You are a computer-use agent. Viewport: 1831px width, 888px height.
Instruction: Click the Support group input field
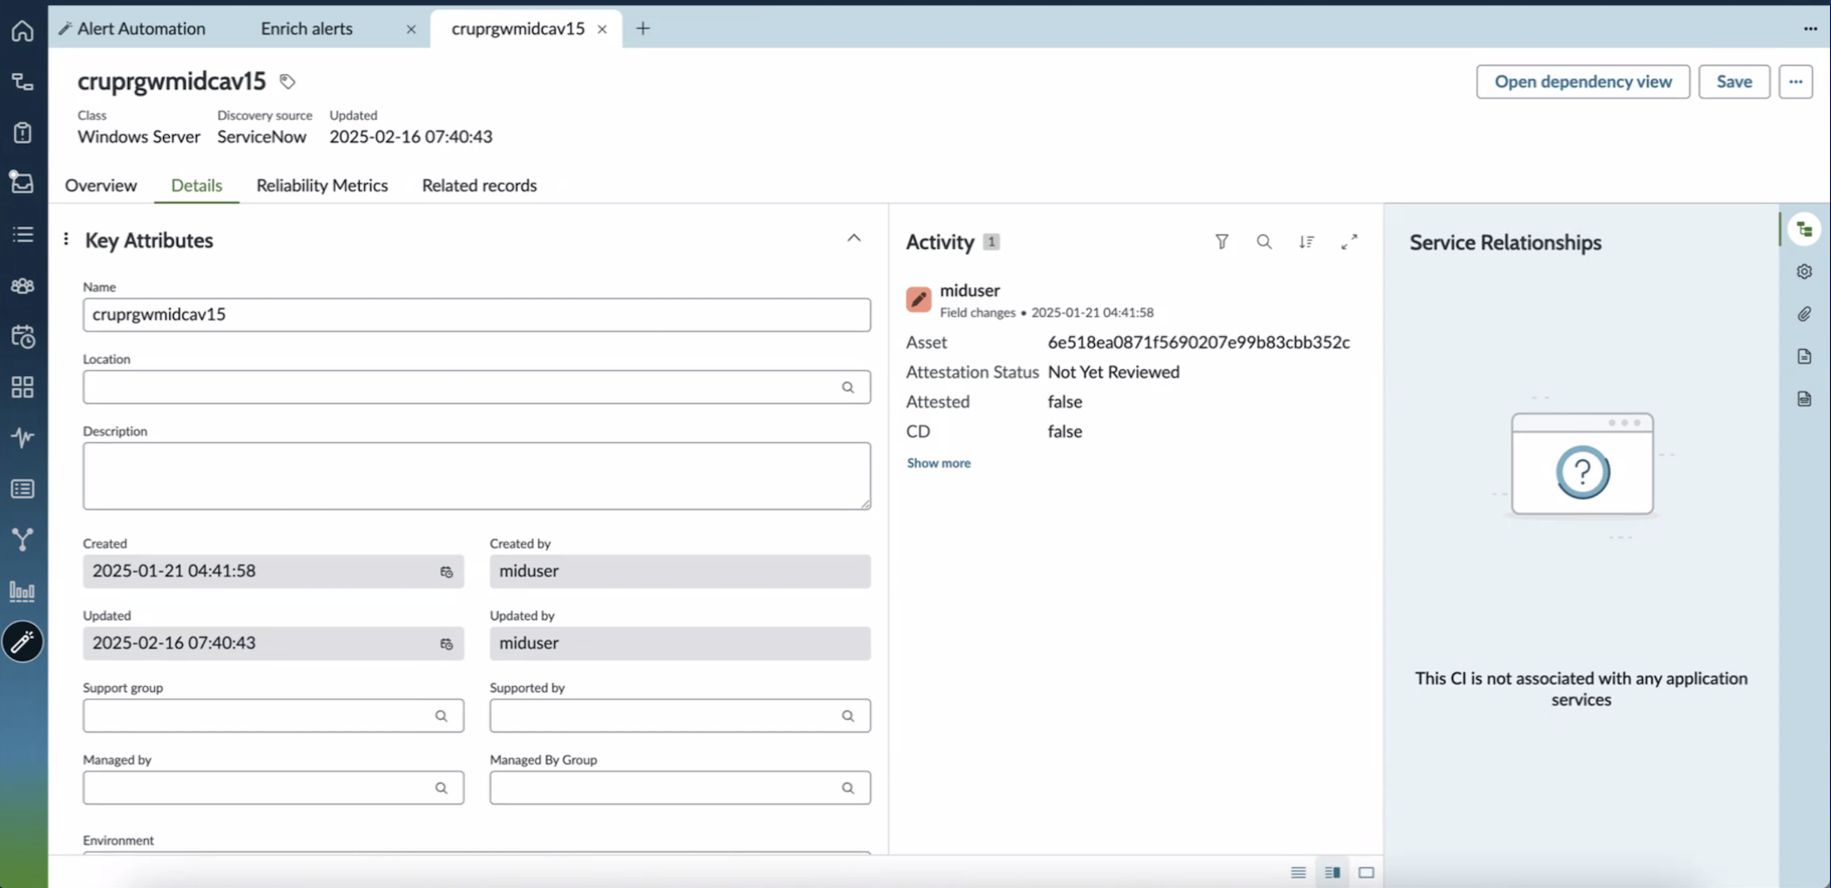pos(274,716)
